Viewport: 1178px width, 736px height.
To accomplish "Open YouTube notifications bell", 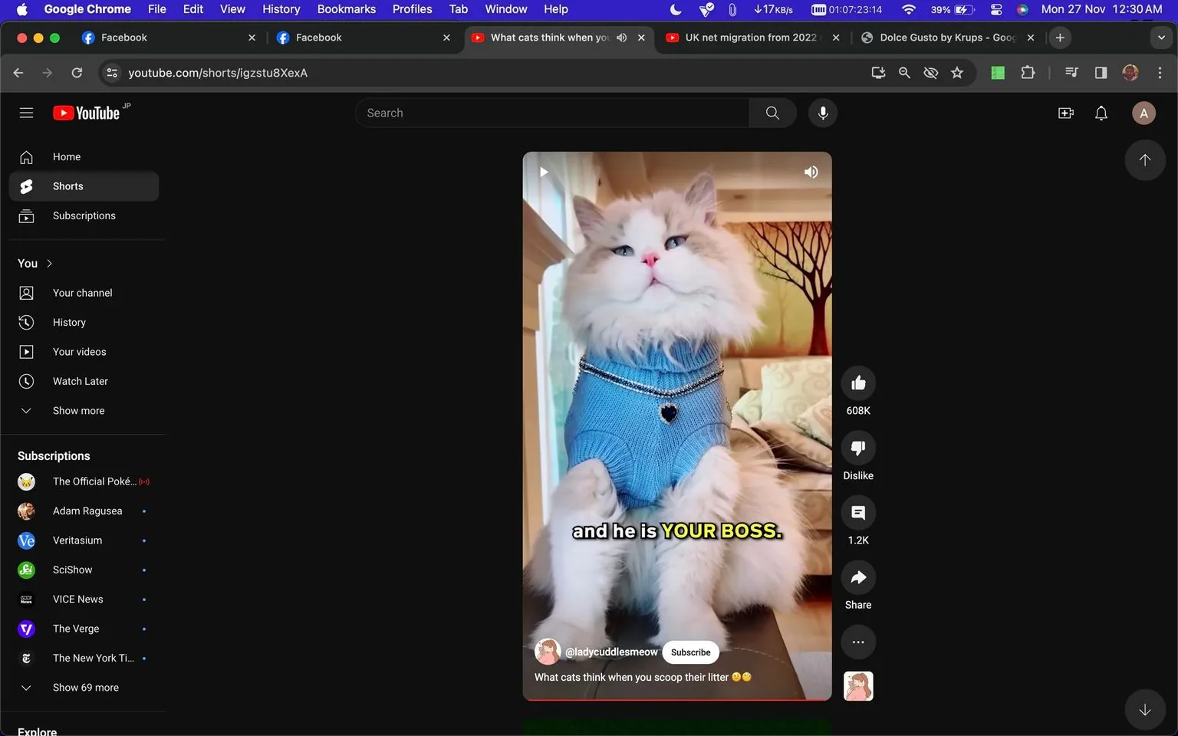I will coord(1101,113).
